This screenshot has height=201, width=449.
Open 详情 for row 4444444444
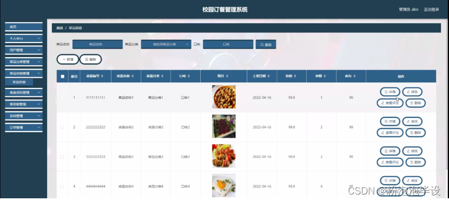[x=390, y=181]
